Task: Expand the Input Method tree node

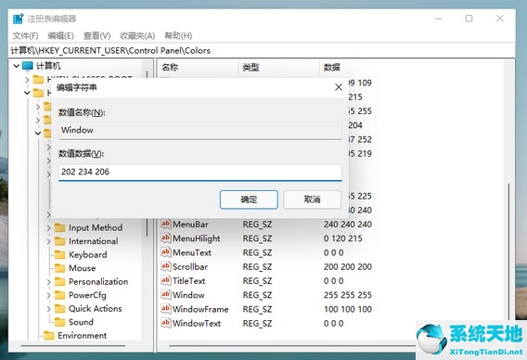Action: [x=49, y=228]
